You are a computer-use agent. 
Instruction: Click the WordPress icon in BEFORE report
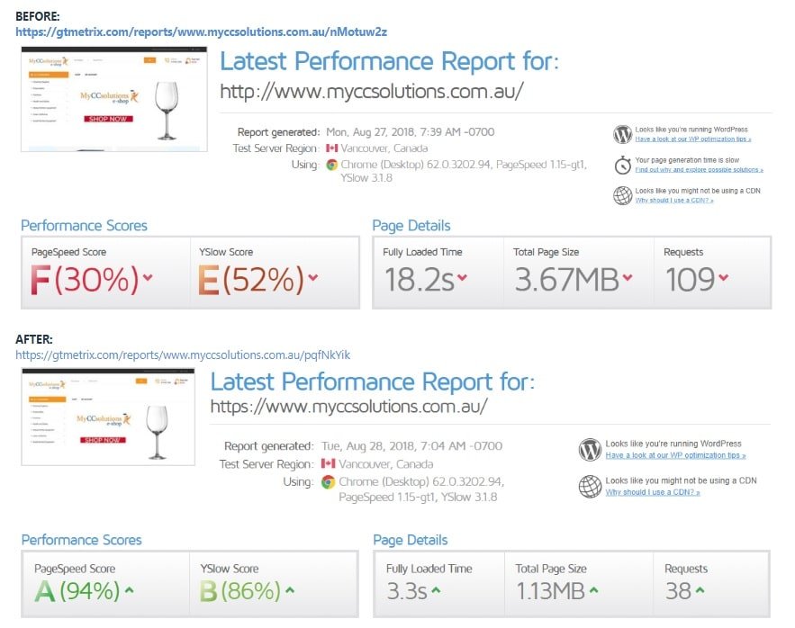[x=623, y=134]
